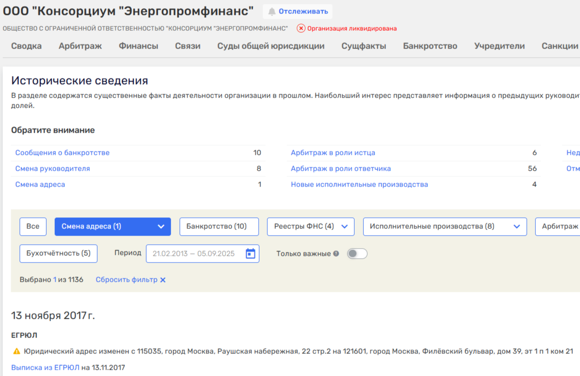Viewport: 580px width, 376px height.
Task: Select the Банкротство (10) filter button
Action: click(219, 226)
